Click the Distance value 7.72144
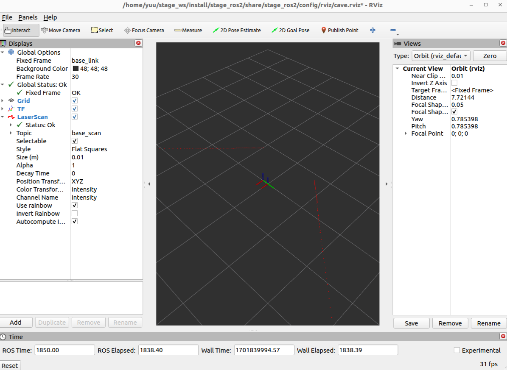507x370 pixels. click(x=463, y=97)
